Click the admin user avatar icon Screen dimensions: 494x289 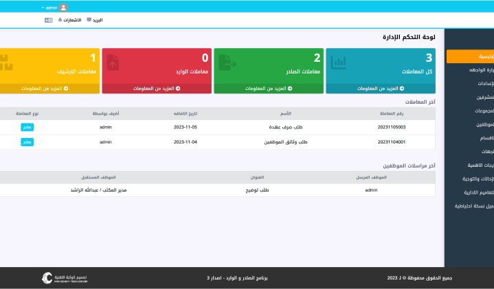[x=63, y=8]
